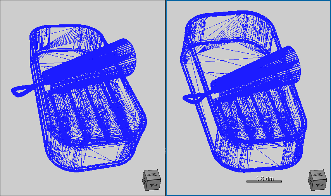Image resolution: width=331 pixels, height=196 pixels.
Task: Click the Y+ face of the left viewport's orientation cube
Action: (x=154, y=186)
